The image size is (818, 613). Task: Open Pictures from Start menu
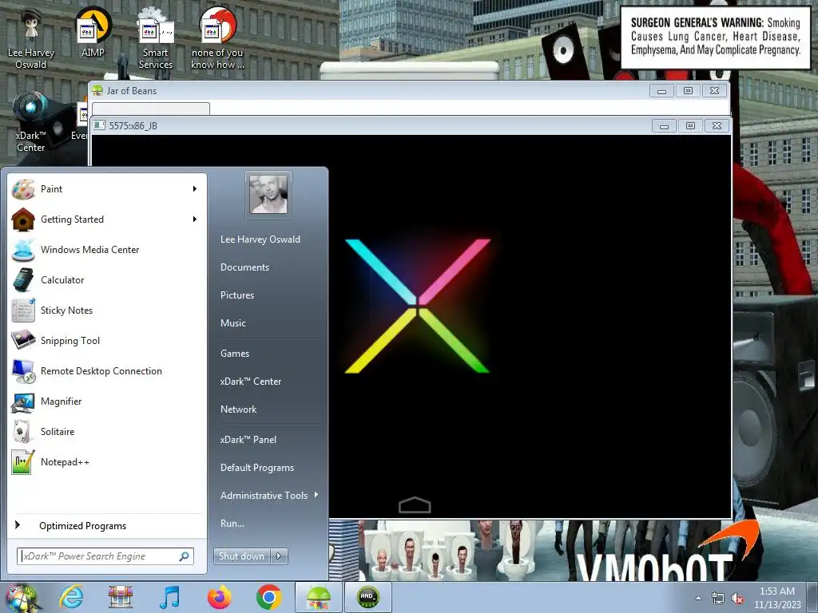click(x=237, y=295)
